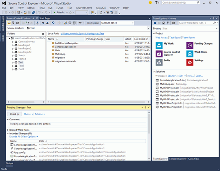
Task: Click the Connect to Team Projects plug icon
Action: point(168,23)
